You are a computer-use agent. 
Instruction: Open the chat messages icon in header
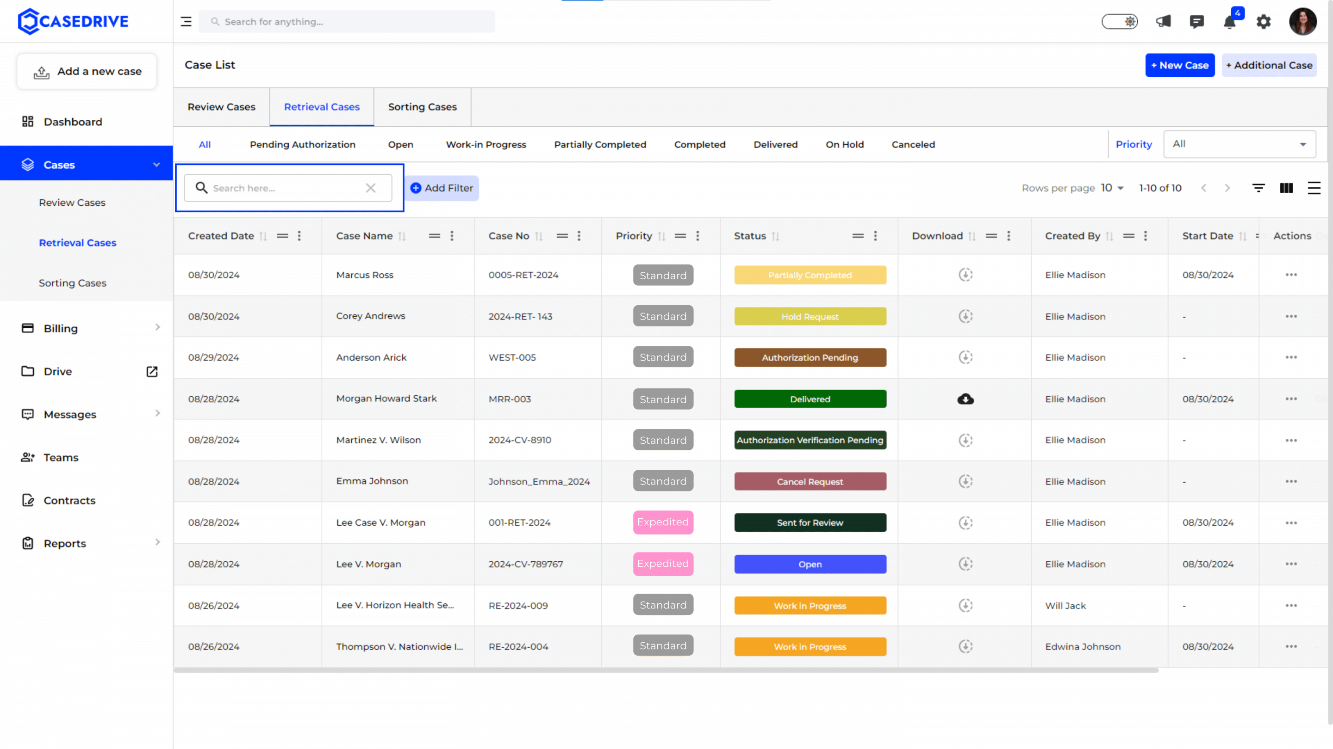point(1196,22)
